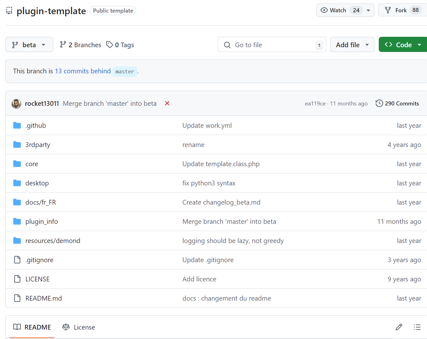Open the Watch dropdown arrow
Viewport: 427px width, 339px height.
pos(368,10)
